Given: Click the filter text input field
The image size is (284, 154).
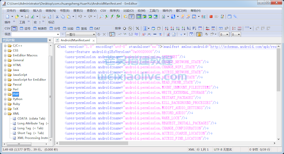Looking at the screenshot, I should [x=34, y=34].
